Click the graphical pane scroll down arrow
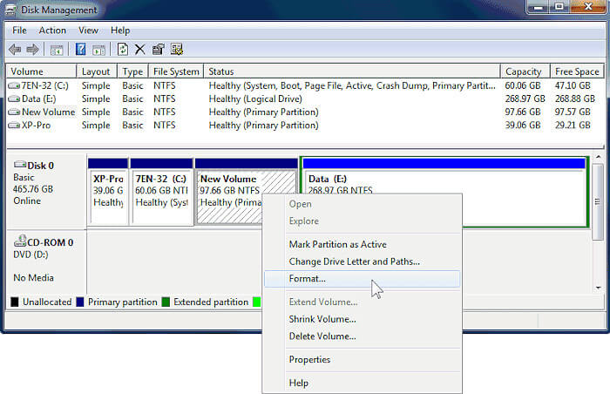Screen dimensions: 610x394 599,289
